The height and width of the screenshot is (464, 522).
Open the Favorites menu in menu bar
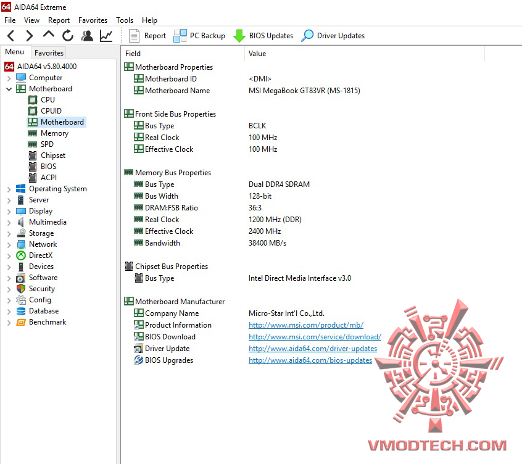(x=93, y=20)
